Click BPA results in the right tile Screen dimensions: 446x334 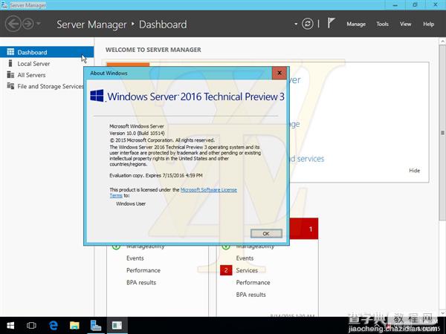click(x=251, y=295)
